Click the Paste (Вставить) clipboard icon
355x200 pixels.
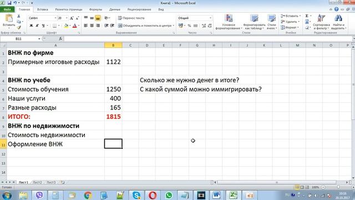(x=9, y=18)
